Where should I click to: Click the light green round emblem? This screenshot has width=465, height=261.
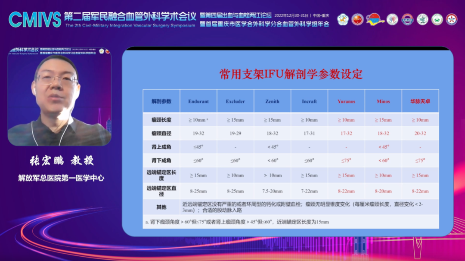(437, 19)
